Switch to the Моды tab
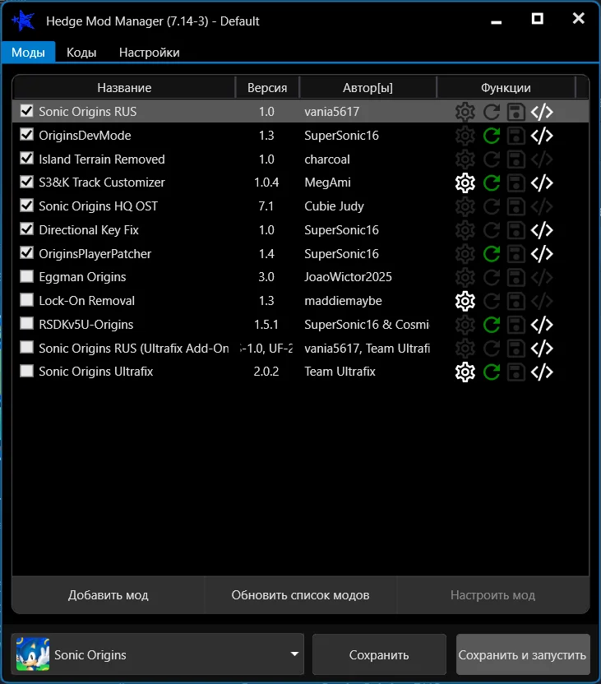This screenshot has width=601, height=684. pos(28,53)
